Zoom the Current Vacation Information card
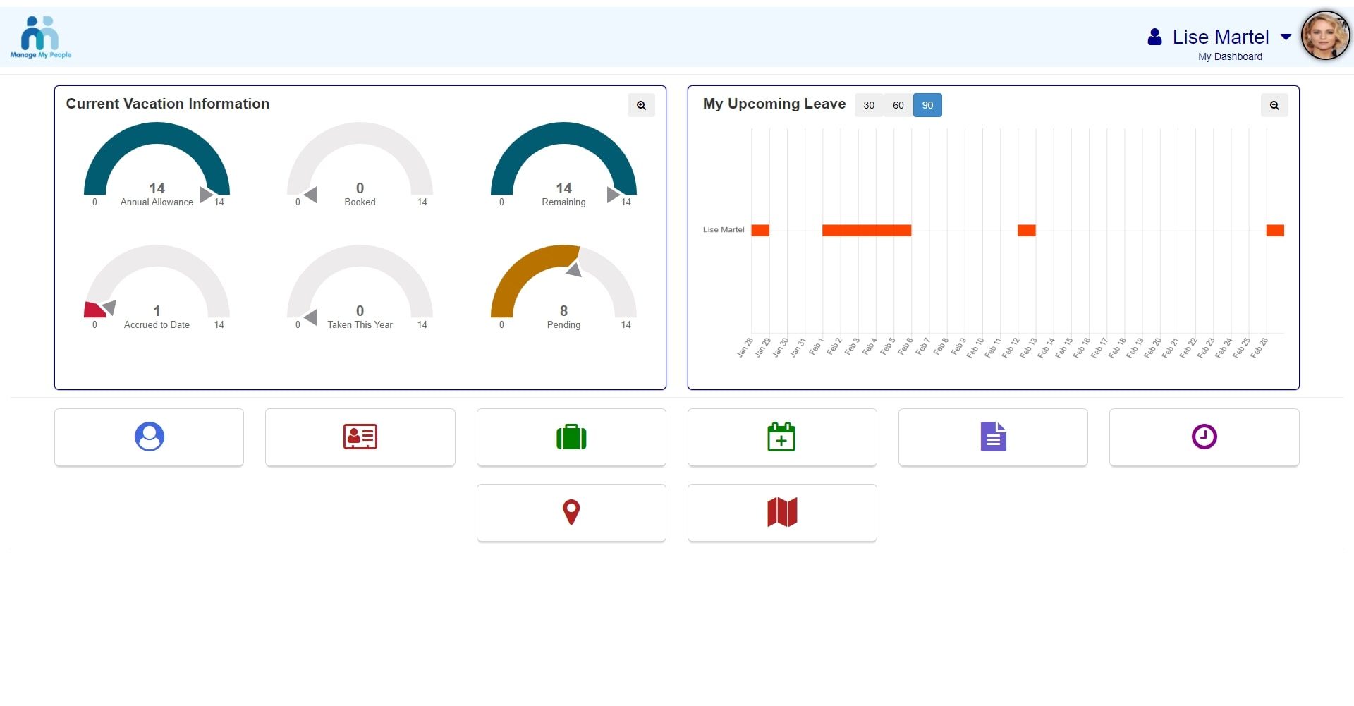Viewport: 1354px width, 706px height. pos(641,104)
